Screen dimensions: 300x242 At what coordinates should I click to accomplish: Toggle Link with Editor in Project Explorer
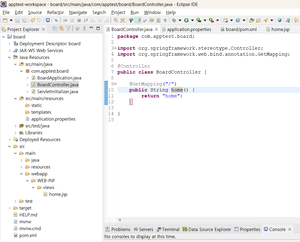[61, 29]
